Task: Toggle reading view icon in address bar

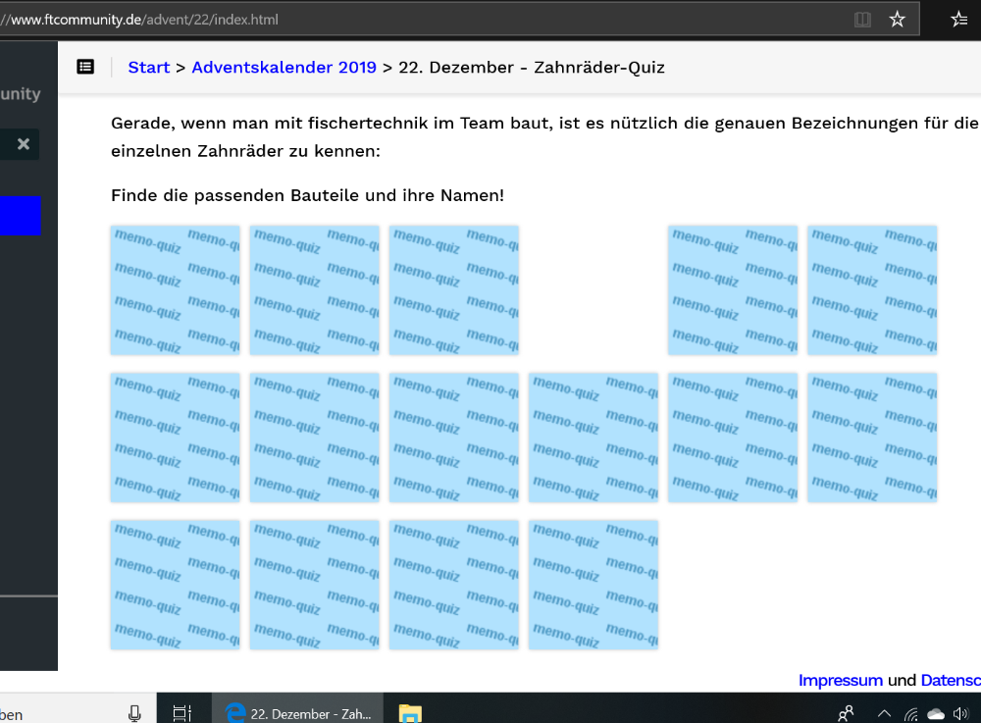Action: [x=862, y=20]
